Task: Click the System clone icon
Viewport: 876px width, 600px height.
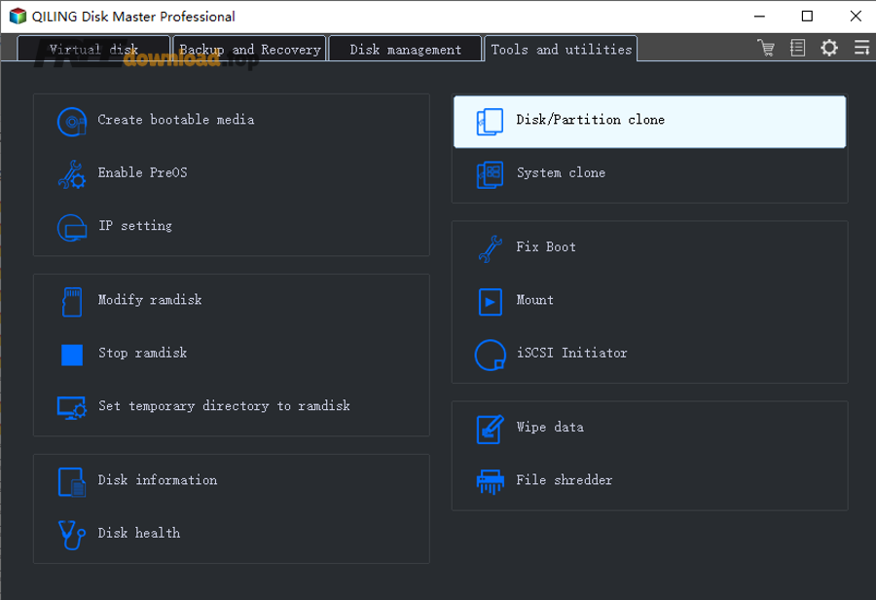Action: [490, 174]
